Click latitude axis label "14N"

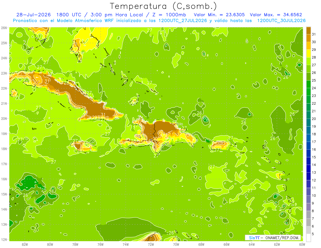click(4, 209)
